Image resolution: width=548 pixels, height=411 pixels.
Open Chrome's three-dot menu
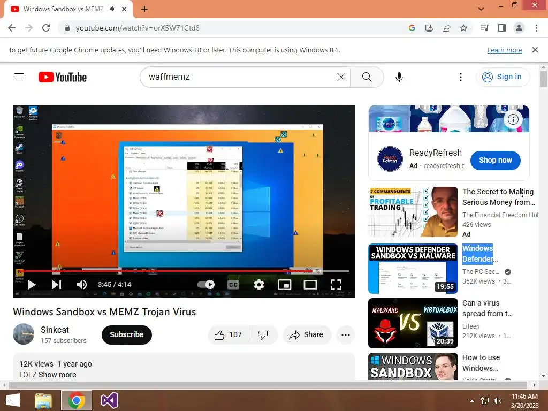[x=536, y=28]
